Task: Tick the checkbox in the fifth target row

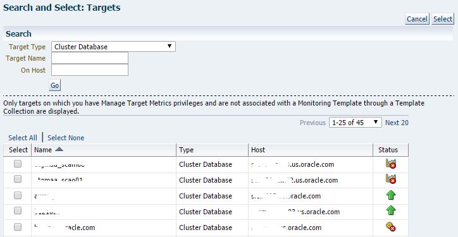Action: 18,227
